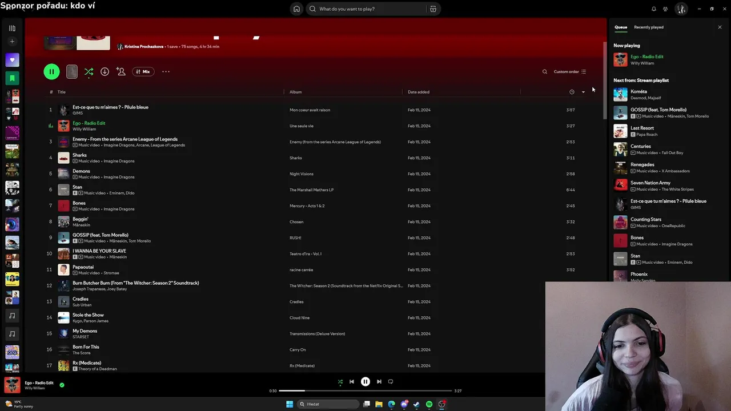The height and width of the screenshot is (411, 731).
Task: Click the playlist vertical scrollbar
Action: [605, 80]
